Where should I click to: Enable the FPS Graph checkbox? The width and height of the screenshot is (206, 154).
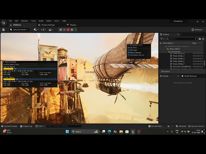click(129, 50)
